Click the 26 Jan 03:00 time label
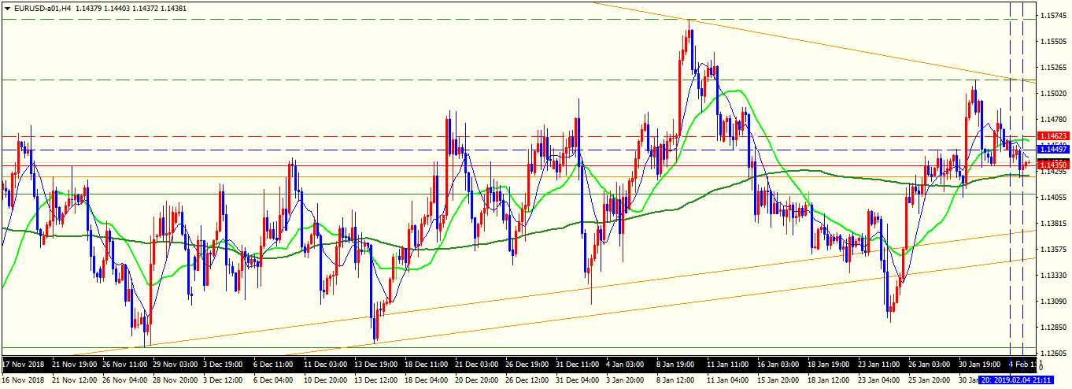The width and height of the screenshot is (1072, 389). point(930,365)
